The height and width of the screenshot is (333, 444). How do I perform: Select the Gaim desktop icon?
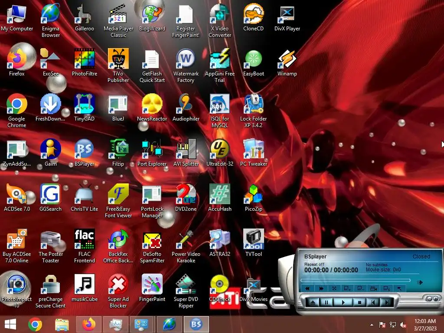(x=50, y=153)
